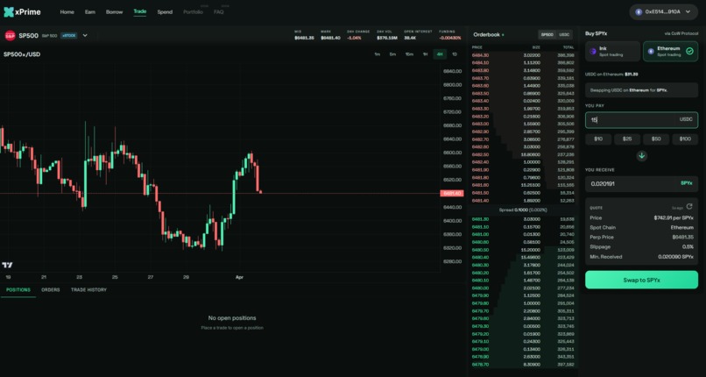Screen dimensions: 706x377
Task: Open the Borrow page
Action: coord(115,12)
